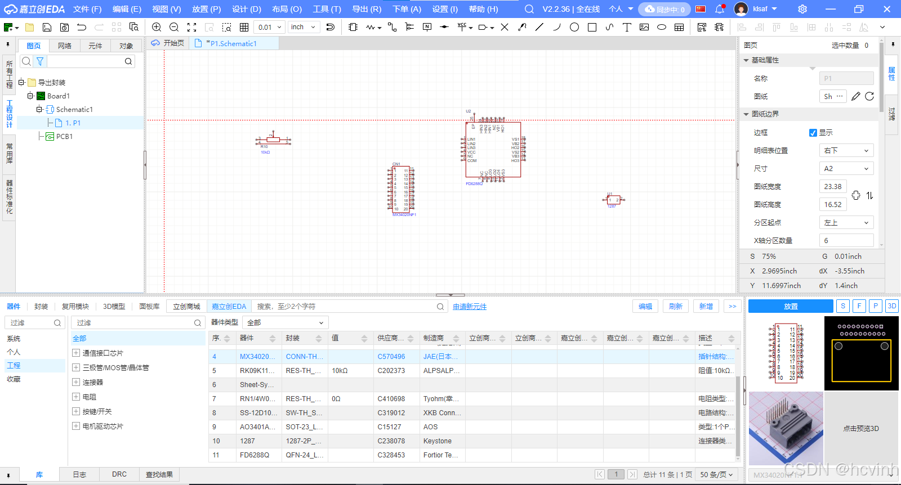Click the 点击预览3D preview area
The height and width of the screenshot is (485, 901).
[861, 428]
